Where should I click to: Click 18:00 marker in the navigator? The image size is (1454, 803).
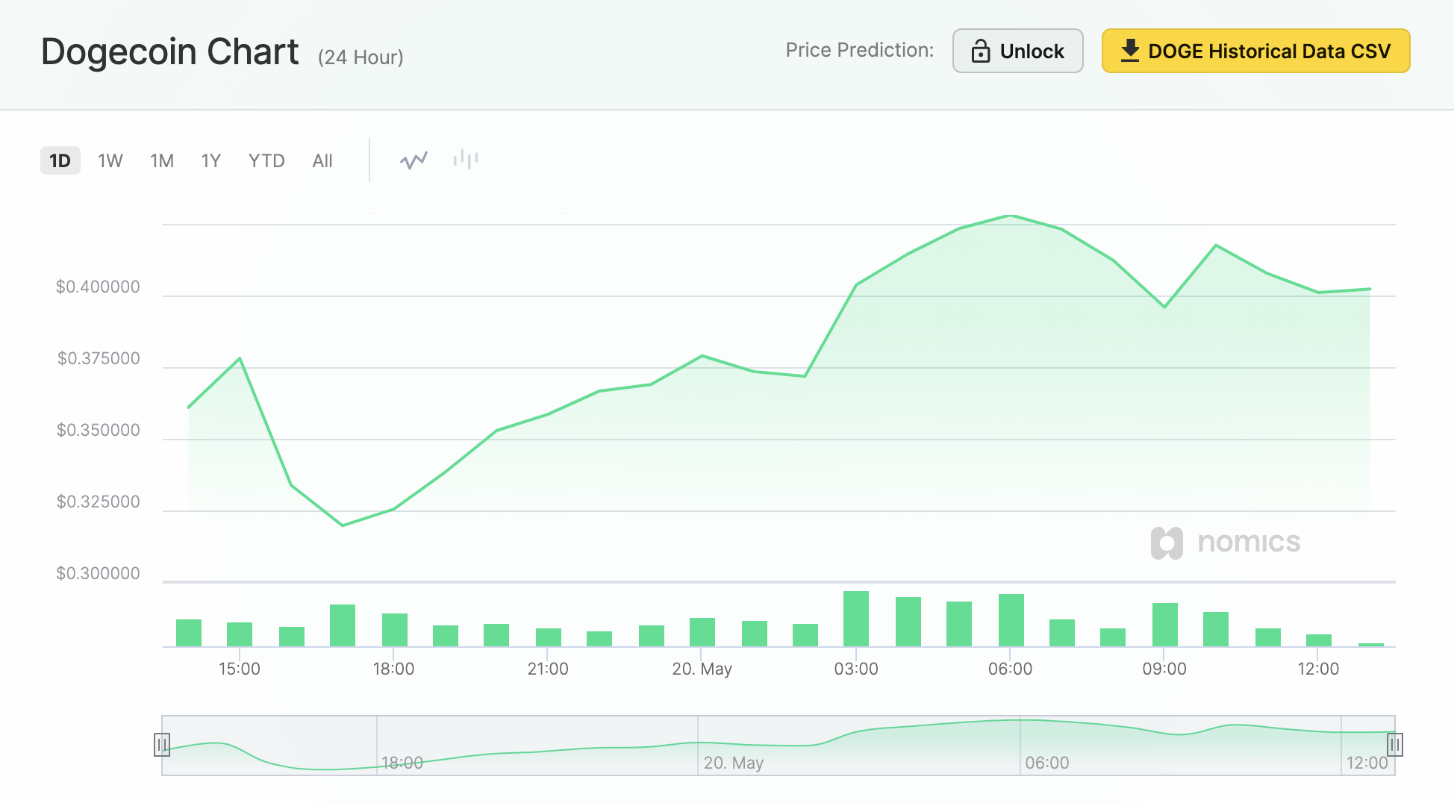click(402, 763)
